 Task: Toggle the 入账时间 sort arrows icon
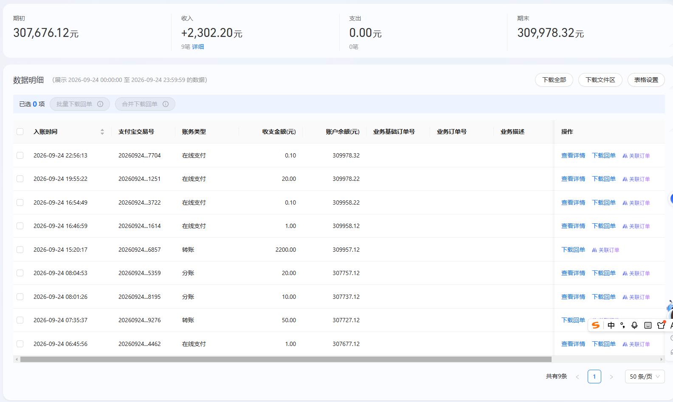[x=102, y=132]
